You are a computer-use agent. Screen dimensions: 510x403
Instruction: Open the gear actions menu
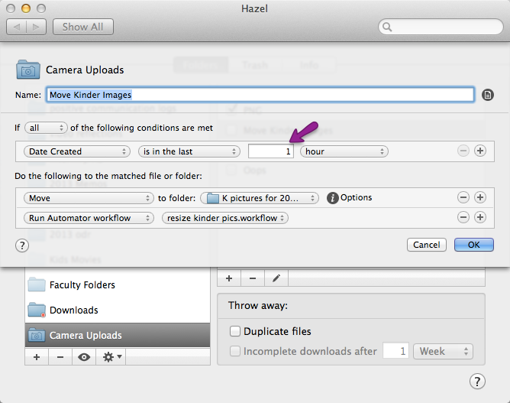point(111,357)
